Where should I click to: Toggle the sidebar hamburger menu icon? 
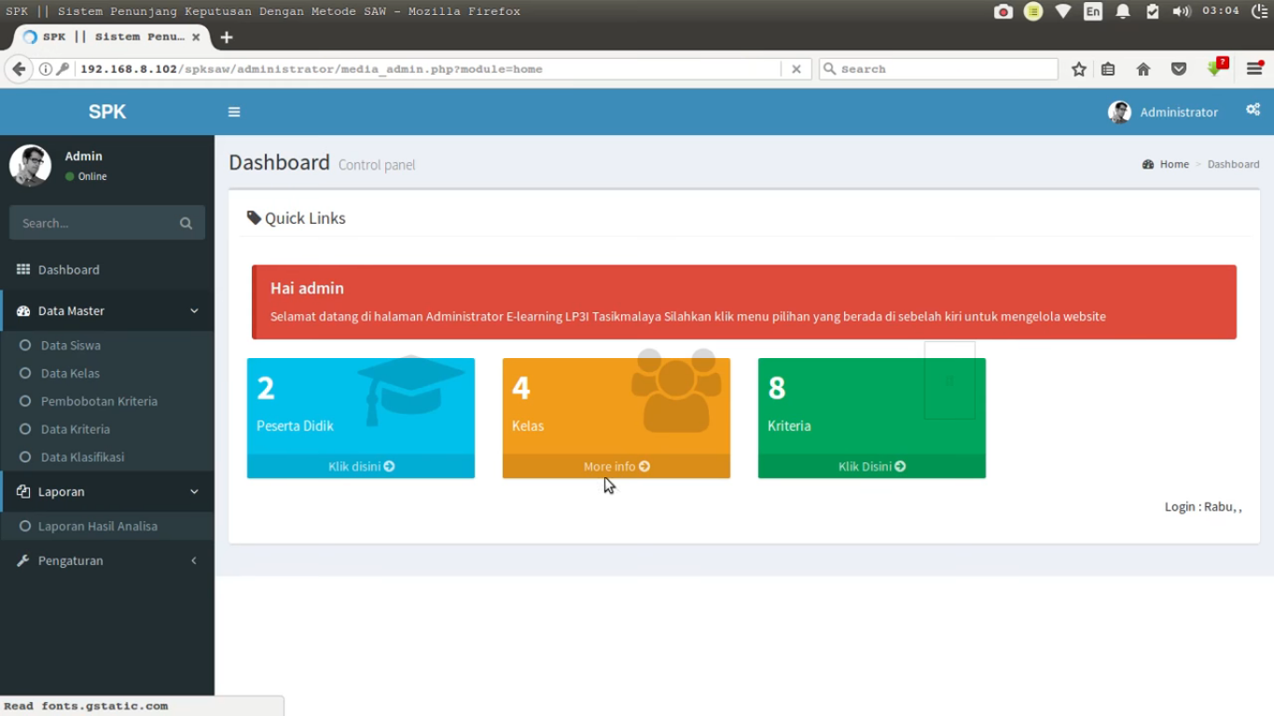coord(234,112)
